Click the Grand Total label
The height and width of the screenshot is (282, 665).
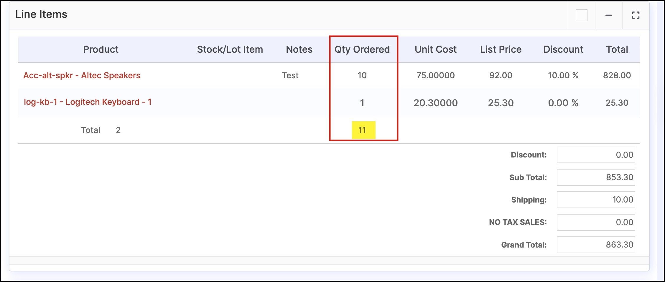point(524,245)
